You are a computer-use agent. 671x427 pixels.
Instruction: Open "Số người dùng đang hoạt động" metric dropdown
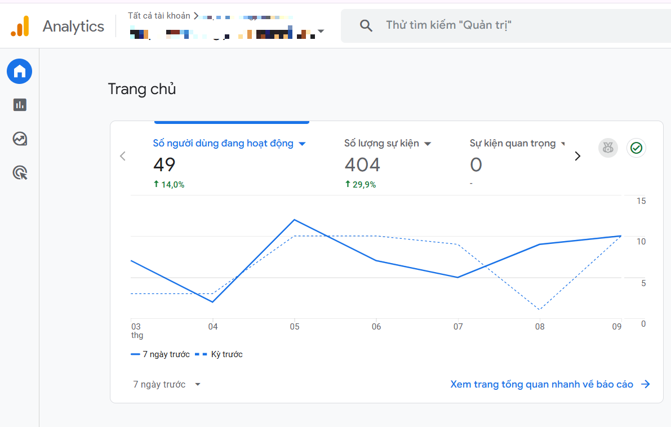(302, 144)
